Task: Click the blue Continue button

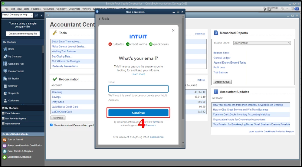Action: [x=138, y=113]
